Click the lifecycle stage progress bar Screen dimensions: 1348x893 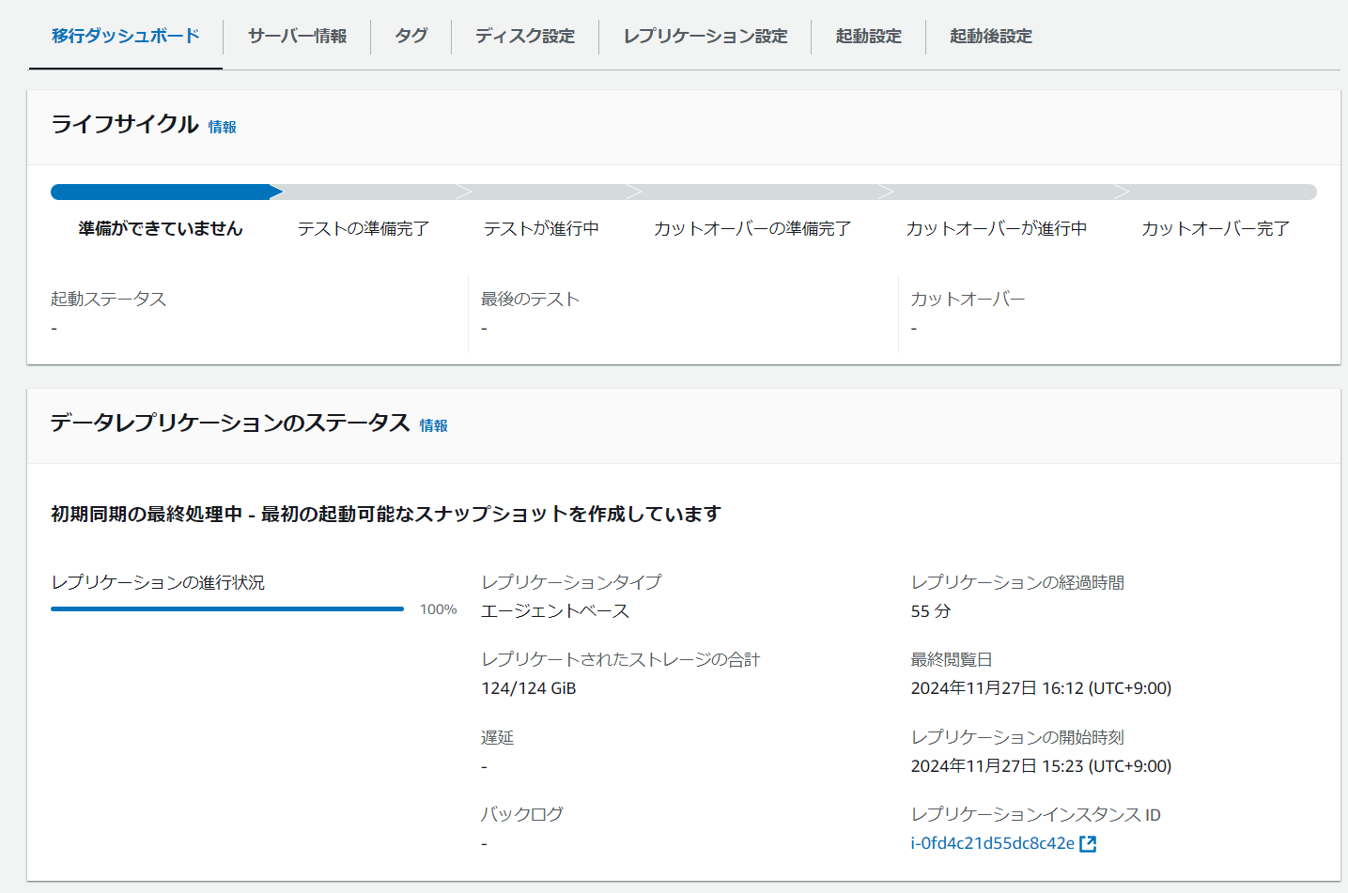click(684, 192)
